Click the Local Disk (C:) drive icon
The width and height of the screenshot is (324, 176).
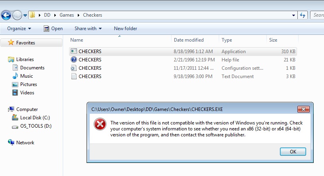click(15, 117)
